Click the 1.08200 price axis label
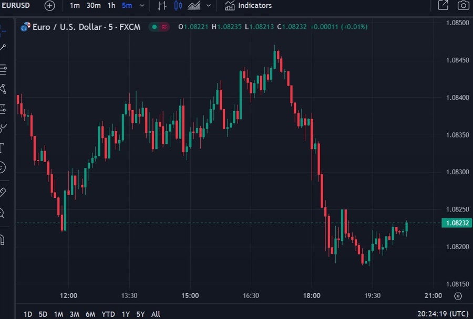The image size is (473, 319). 457,247
